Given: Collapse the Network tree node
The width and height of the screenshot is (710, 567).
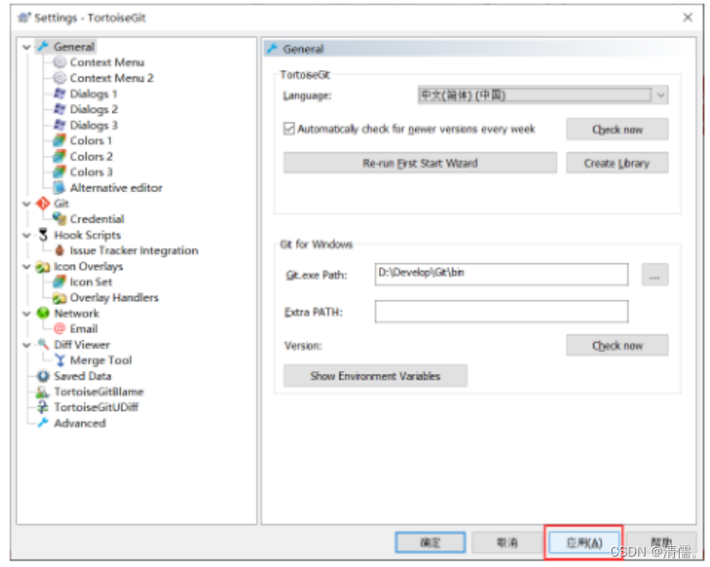Looking at the screenshot, I should click(27, 314).
